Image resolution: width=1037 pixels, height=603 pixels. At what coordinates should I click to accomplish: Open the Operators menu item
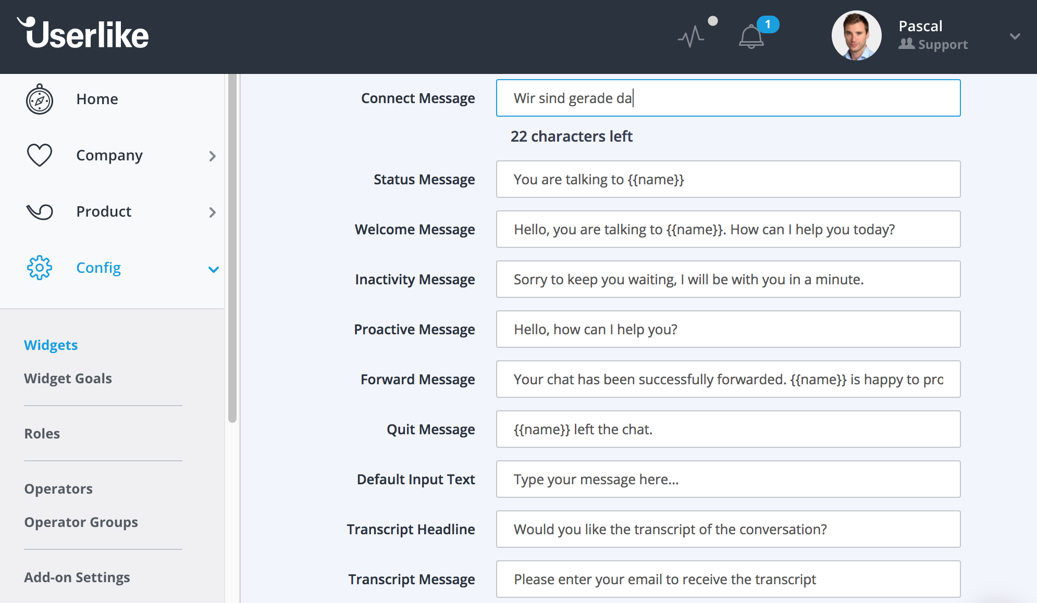[x=58, y=489]
